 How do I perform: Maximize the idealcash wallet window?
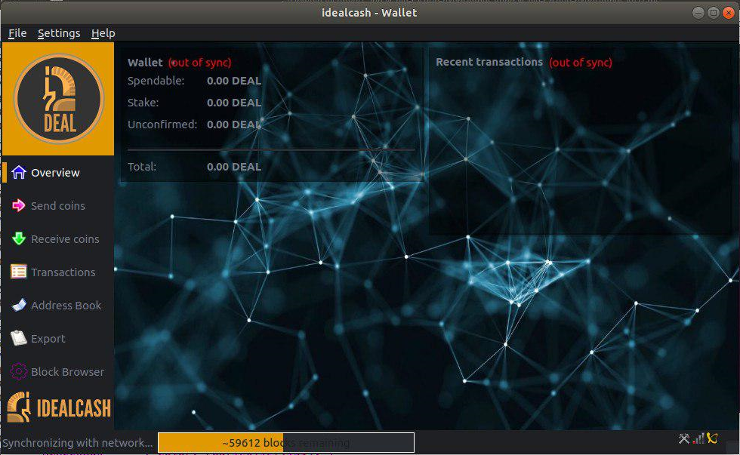[x=714, y=13]
